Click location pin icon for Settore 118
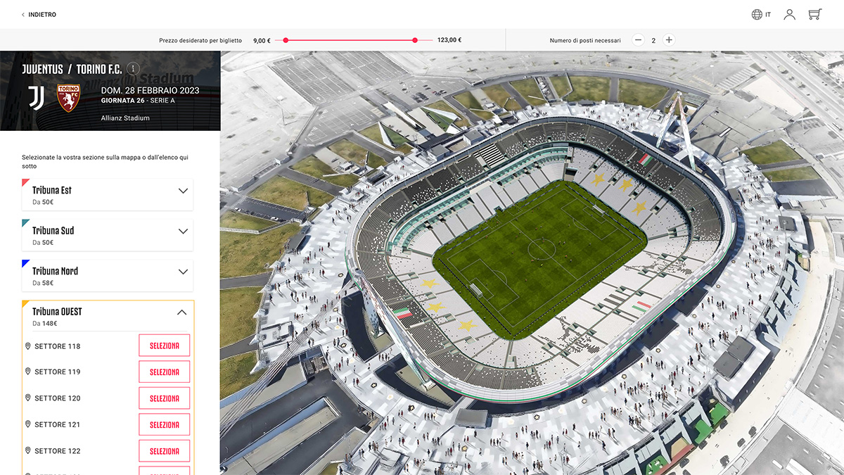 pos(28,346)
